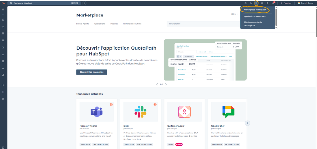The height and width of the screenshot is (149, 317).
Task: Go to previous carousel slide arrow
Action: [x=157, y=84]
